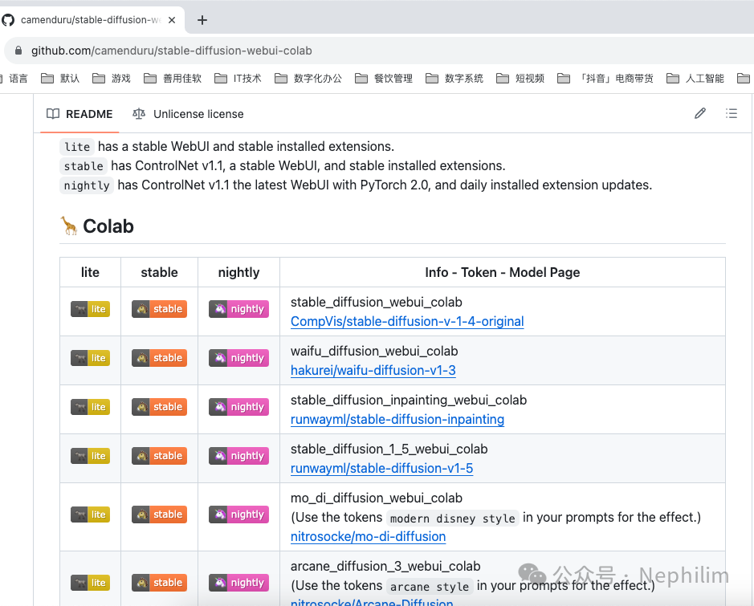The width and height of the screenshot is (754, 606).
Task: Open new browser tab with plus icon
Action: [202, 20]
